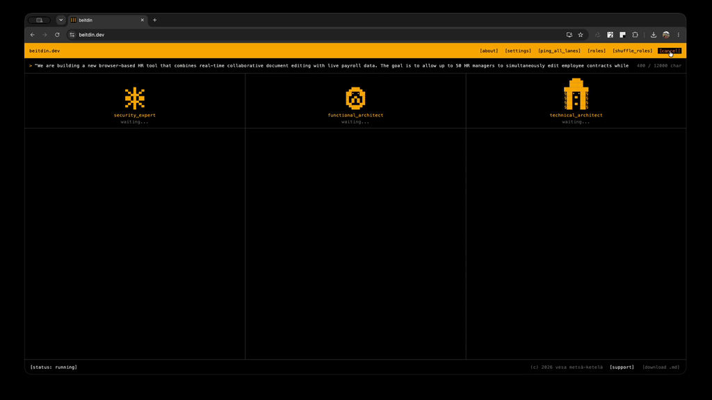Click the "400 / 12000 char" counter
Screen dimensions: 712x400
point(659,66)
